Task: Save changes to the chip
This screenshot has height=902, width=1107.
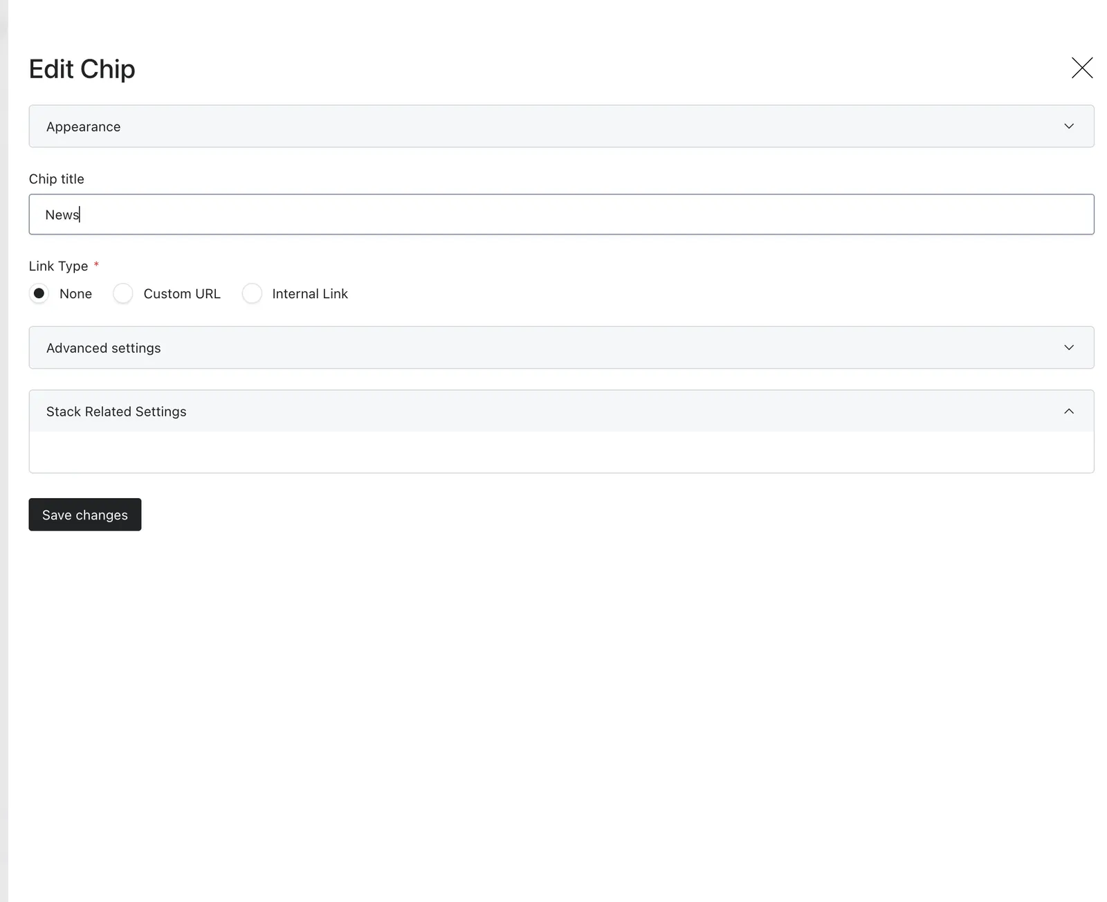Action: click(85, 515)
